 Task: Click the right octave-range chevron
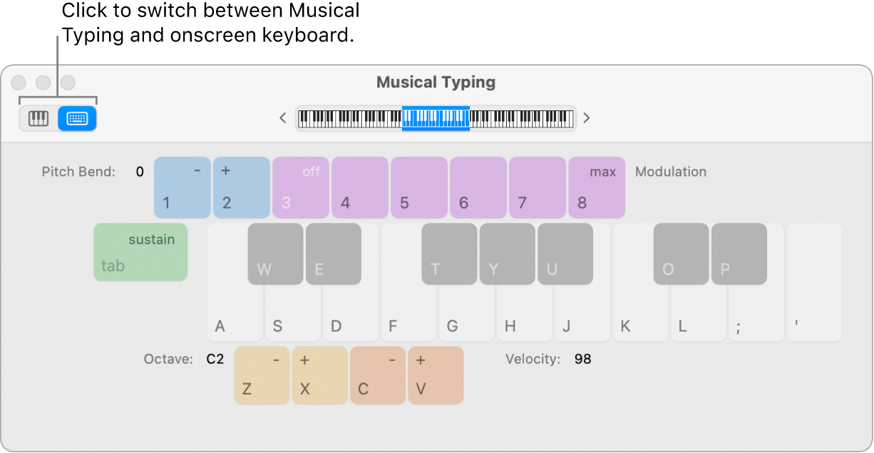tap(586, 118)
